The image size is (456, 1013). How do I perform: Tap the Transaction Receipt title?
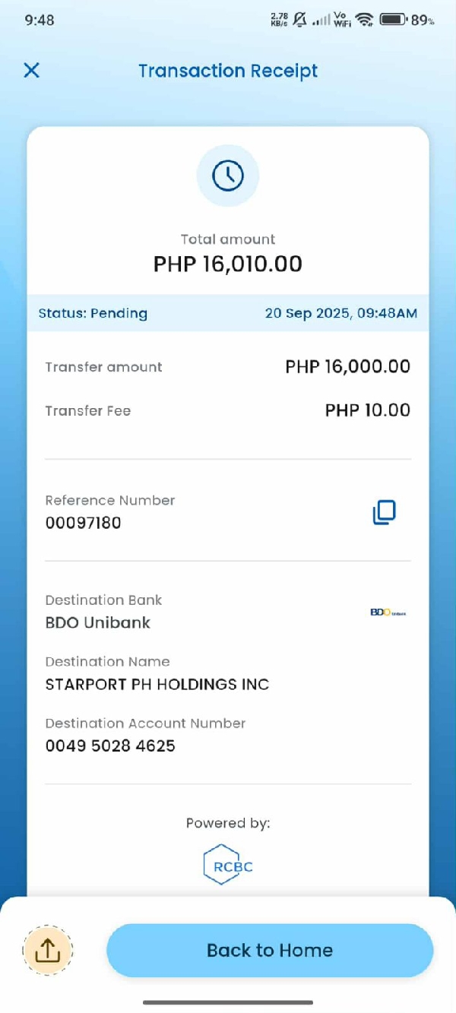(228, 71)
